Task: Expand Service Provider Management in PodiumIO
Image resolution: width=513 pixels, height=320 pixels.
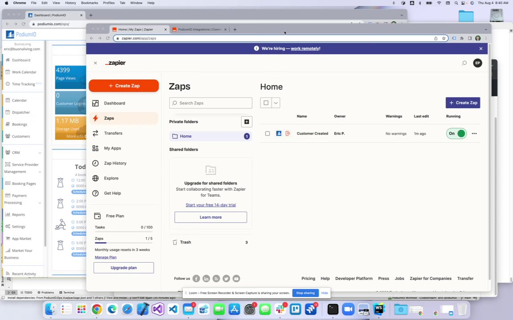Action: tap(40, 172)
